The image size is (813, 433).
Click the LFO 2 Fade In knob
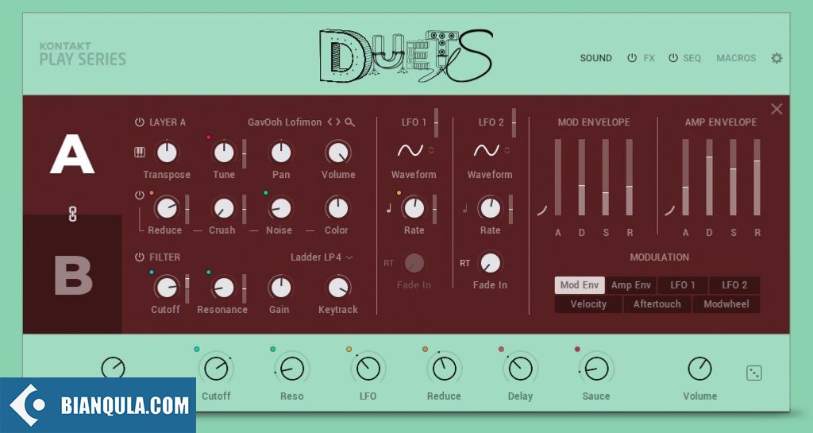click(490, 264)
